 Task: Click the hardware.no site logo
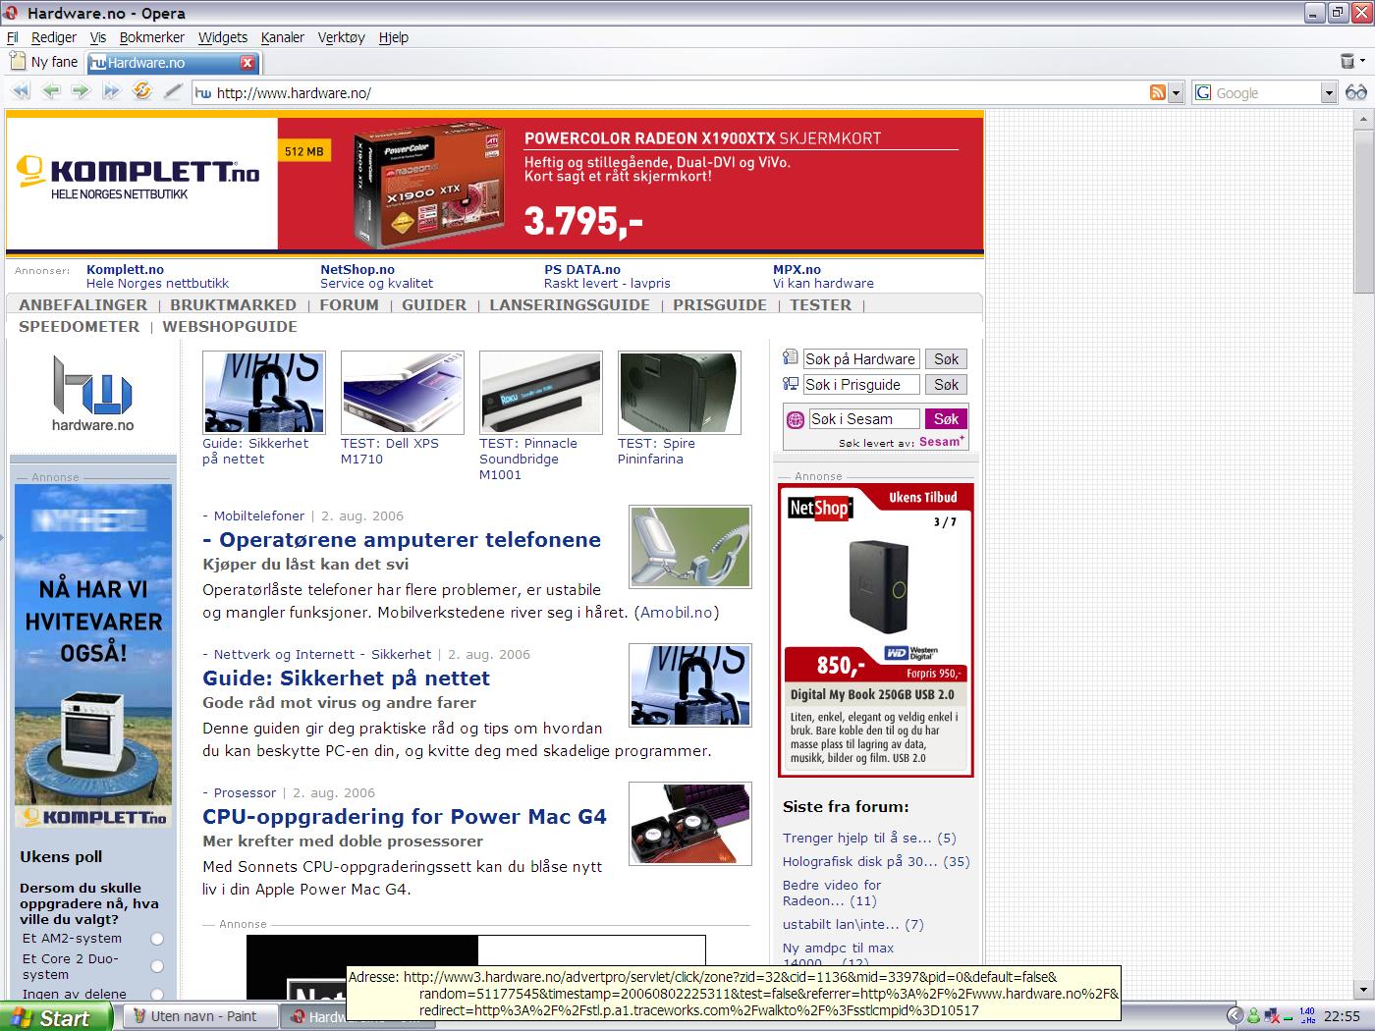click(92, 394)
